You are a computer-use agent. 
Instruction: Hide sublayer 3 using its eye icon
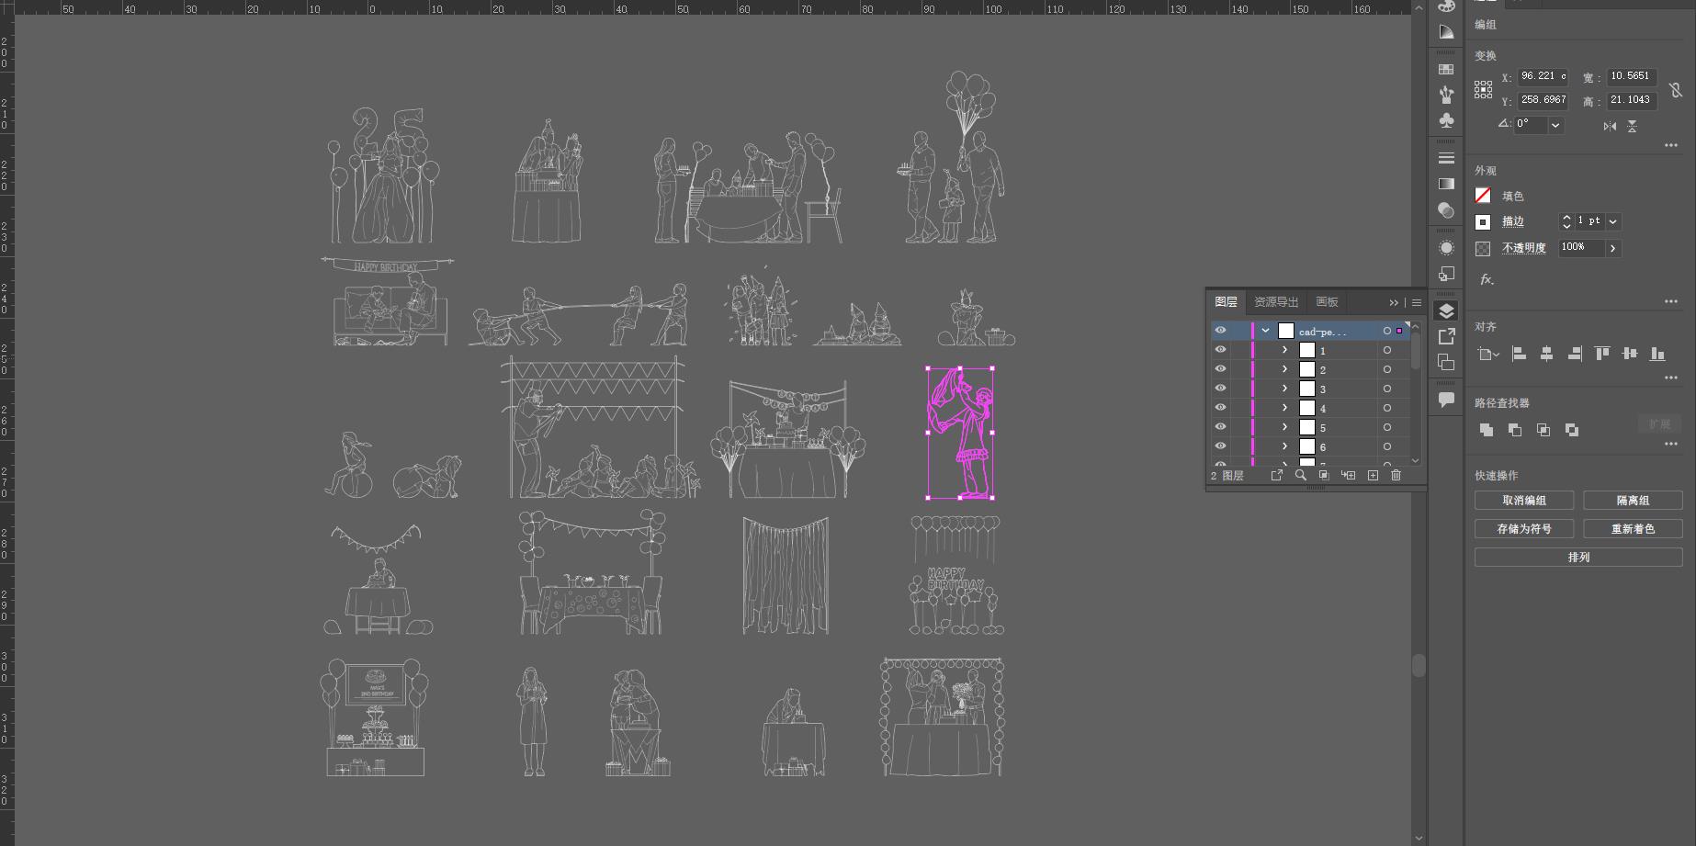coord(1220,389)
